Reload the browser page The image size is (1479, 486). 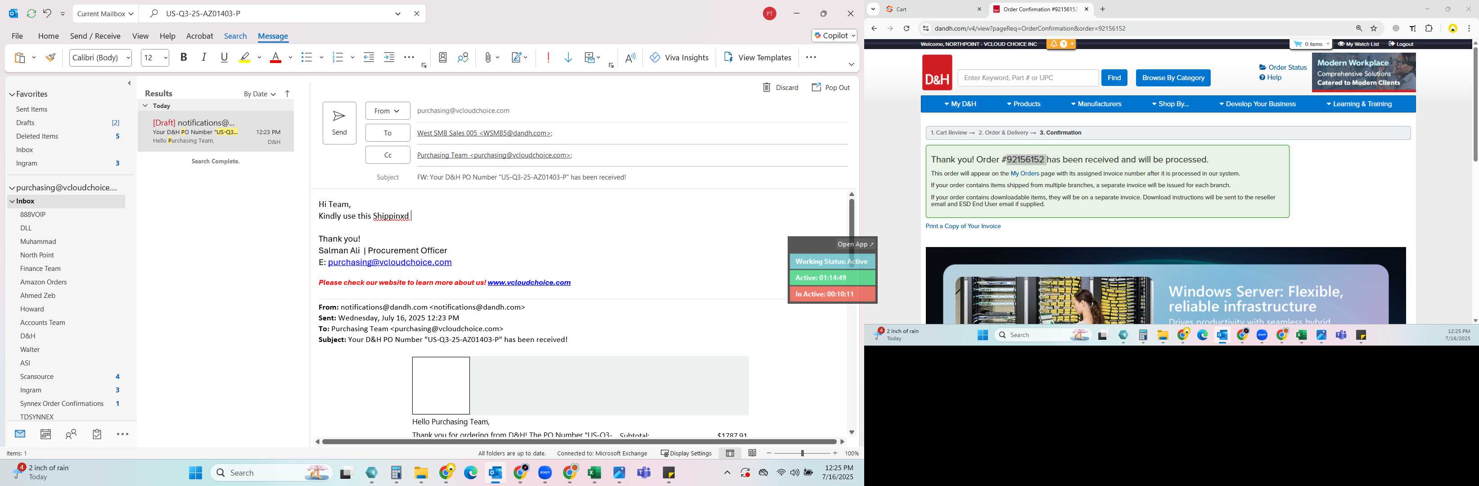pos(906,29)
